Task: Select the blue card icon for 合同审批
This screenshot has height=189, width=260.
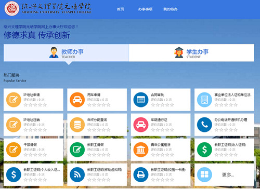Action: 141,100
